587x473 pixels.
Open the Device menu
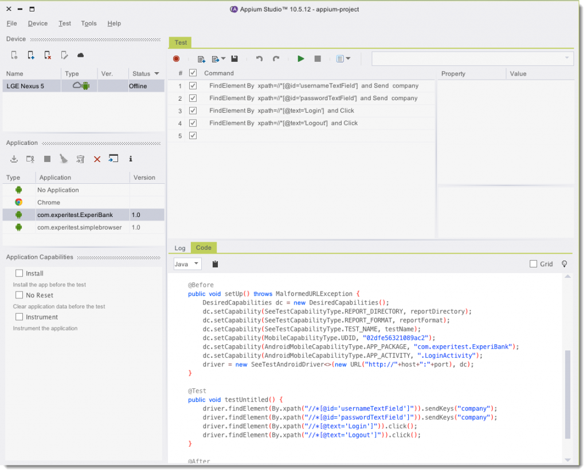coord(38,23)
